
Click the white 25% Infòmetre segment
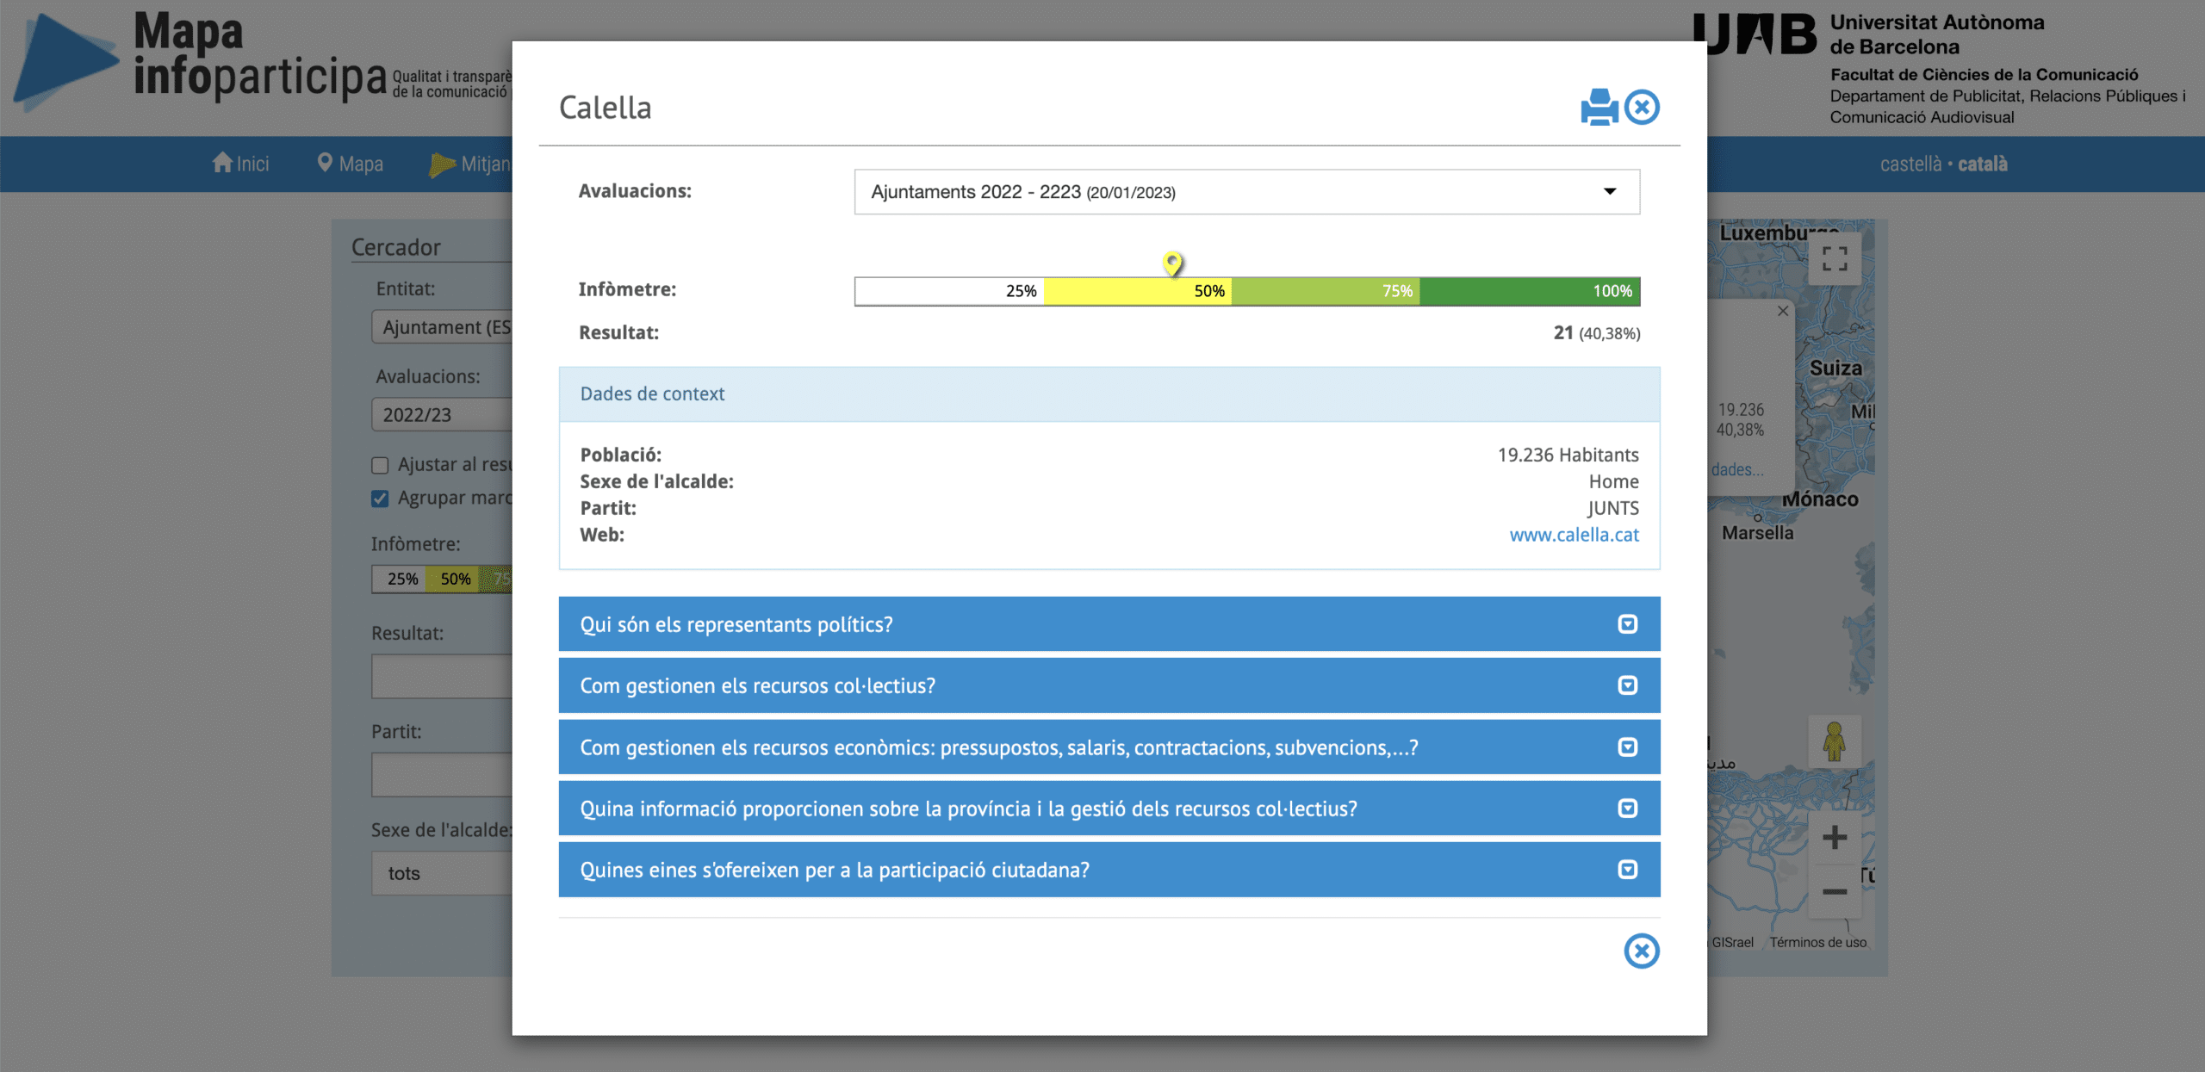pos(949,291)
